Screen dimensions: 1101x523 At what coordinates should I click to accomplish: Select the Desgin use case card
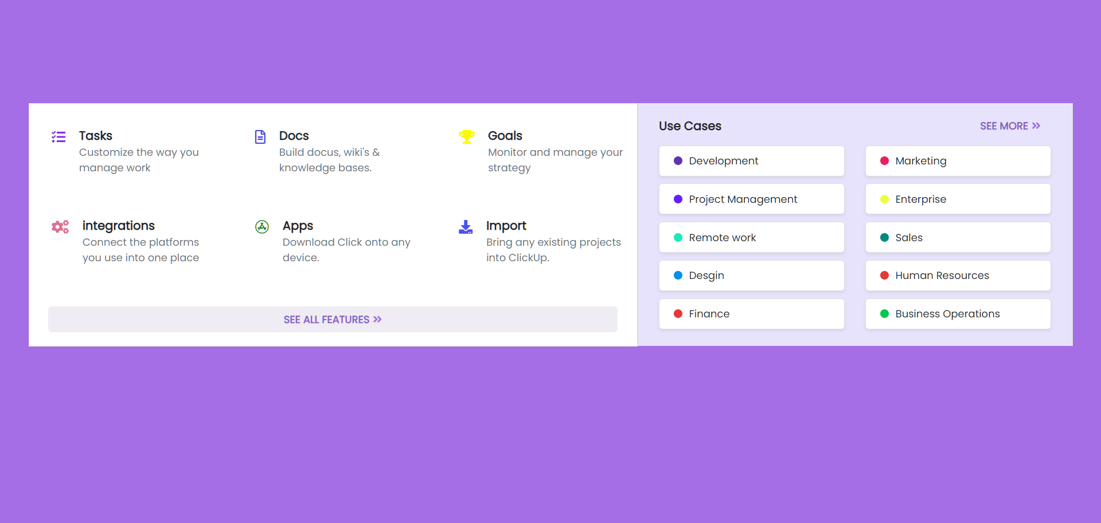pyautogui.click(x=751, y=276)
